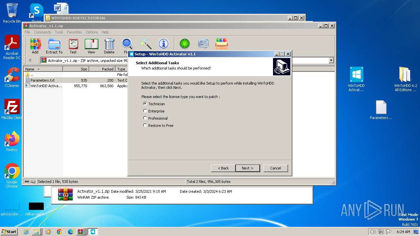Click the Next button in Setup
Screen dimensions: 420x236
tap(248, 168)
